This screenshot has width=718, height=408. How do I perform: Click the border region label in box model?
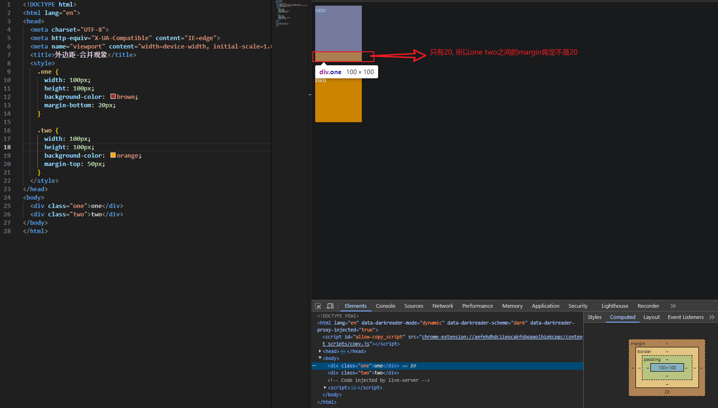[644, 352]
